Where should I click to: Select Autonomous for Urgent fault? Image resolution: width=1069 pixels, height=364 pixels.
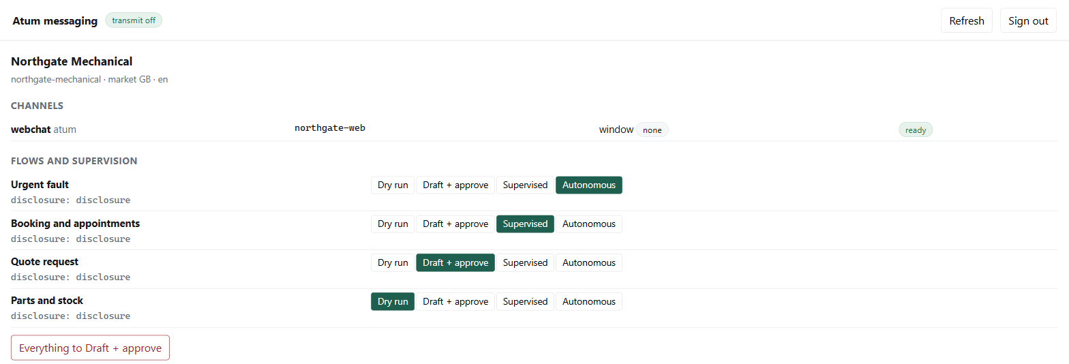(589, 185)
